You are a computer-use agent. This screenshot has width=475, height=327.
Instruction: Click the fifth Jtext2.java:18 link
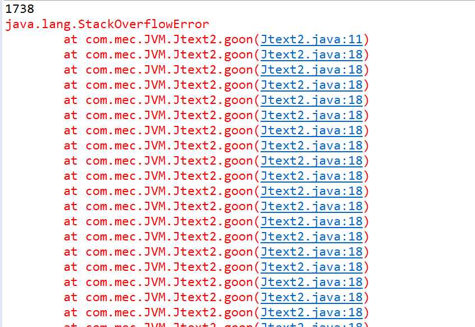click(312, 115)
